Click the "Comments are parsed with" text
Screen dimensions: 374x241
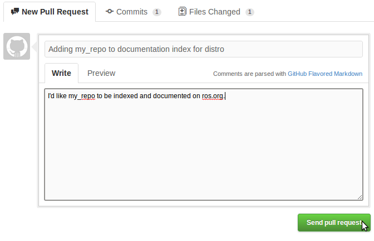[249, 74]
